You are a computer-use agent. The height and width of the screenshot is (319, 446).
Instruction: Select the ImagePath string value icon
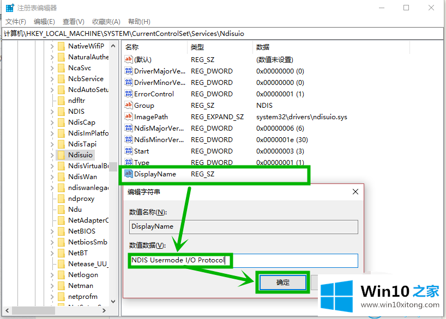coord(129,116)
